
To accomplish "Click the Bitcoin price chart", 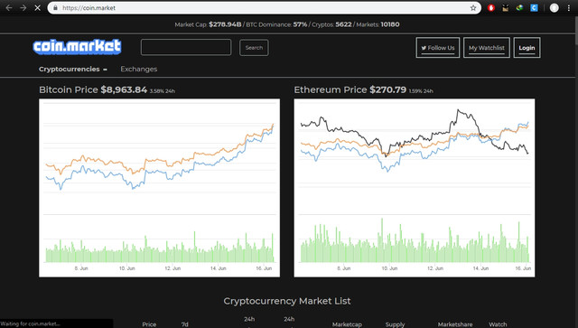I will (x=159, y=188).
